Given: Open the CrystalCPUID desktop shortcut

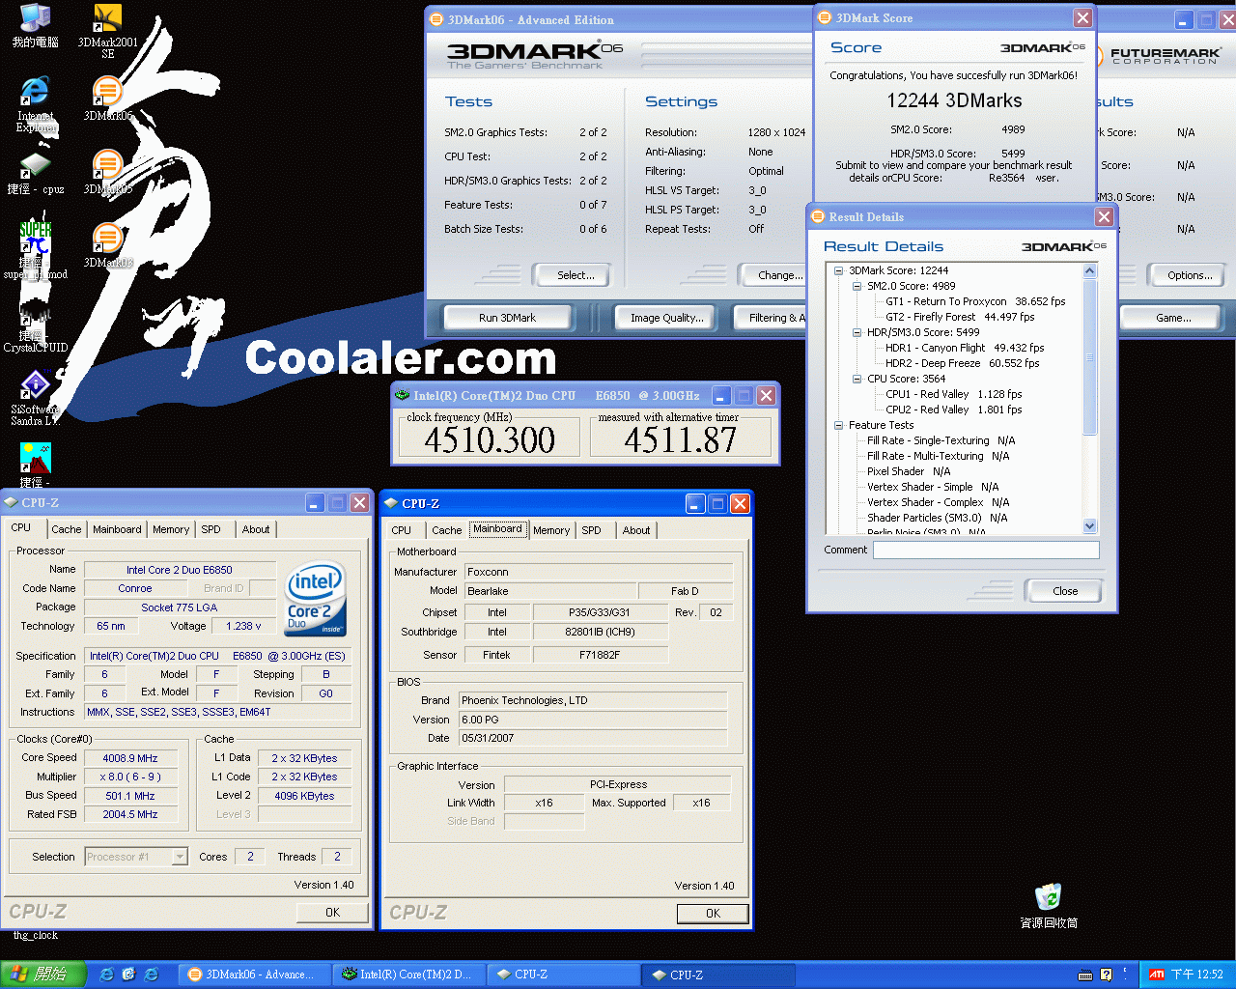Looking at the screenshot, I should tap(35, 326).
